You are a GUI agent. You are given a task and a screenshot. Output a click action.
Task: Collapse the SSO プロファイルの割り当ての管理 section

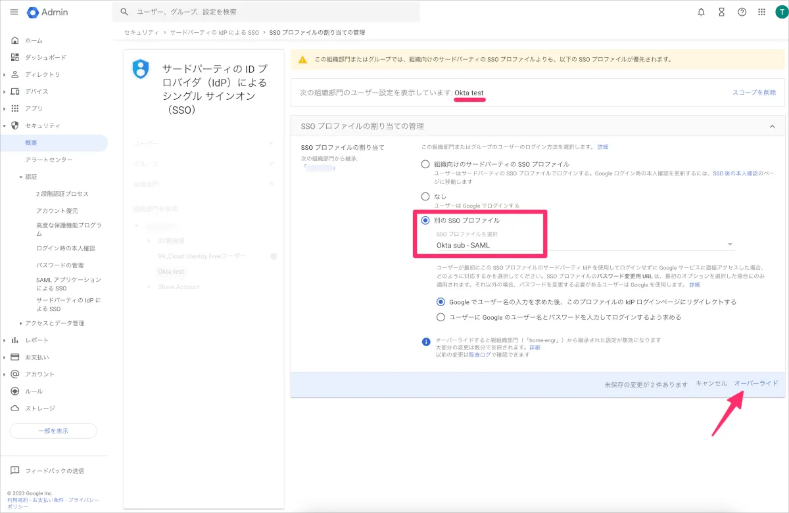772,126
